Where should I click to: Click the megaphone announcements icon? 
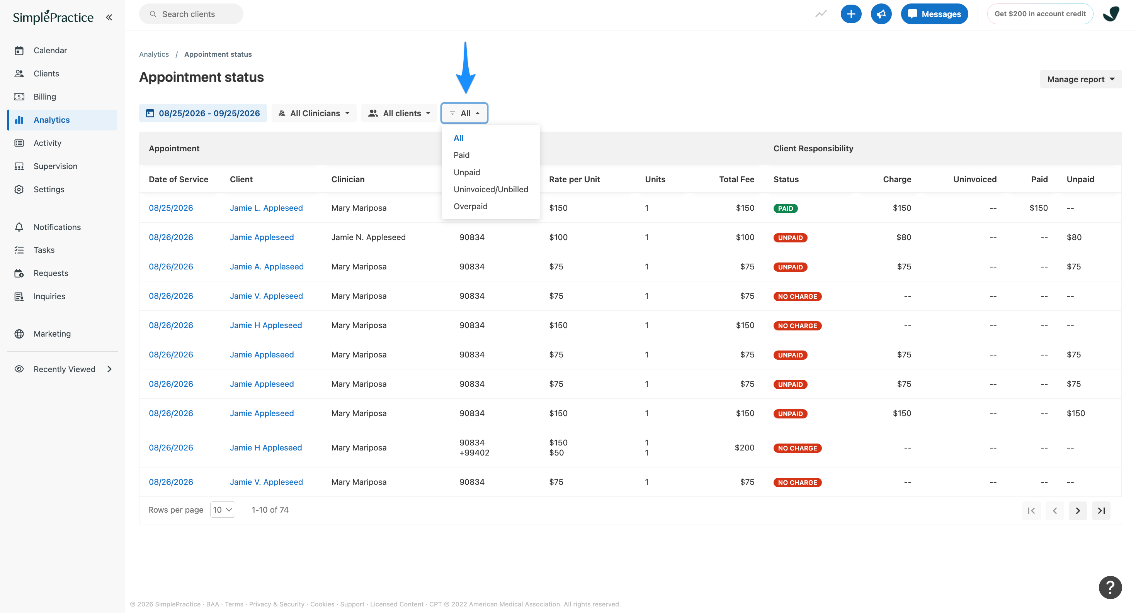tap(881, 14)
